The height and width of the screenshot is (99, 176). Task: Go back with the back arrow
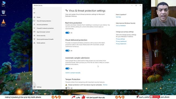tap(34, 9)
